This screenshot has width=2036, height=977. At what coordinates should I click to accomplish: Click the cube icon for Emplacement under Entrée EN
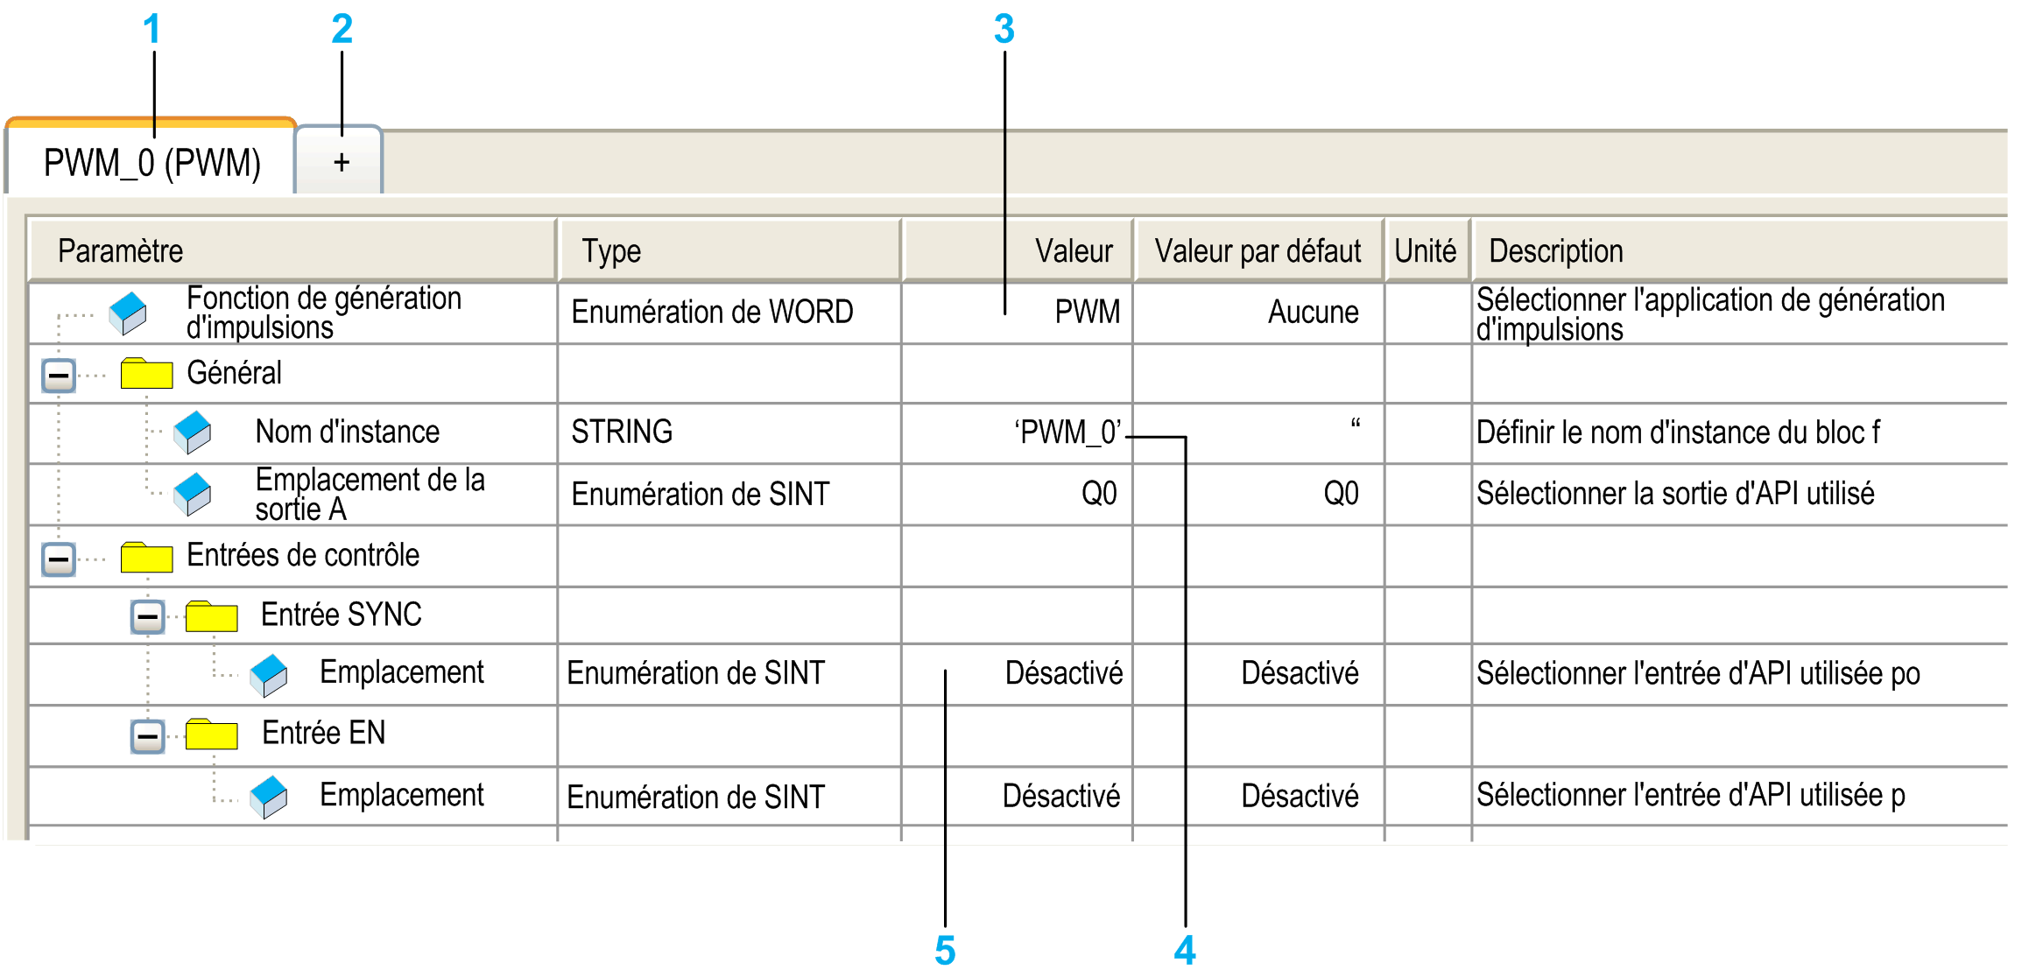(269, 797)
